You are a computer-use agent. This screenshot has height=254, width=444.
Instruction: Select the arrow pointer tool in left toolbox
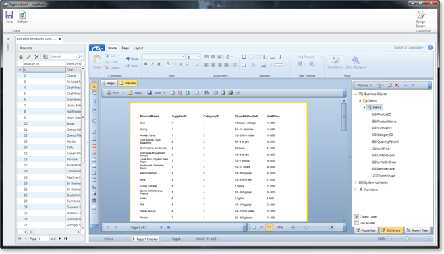[94, 86]
